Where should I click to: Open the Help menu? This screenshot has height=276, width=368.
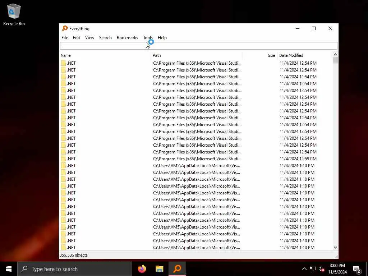[162, 37]
